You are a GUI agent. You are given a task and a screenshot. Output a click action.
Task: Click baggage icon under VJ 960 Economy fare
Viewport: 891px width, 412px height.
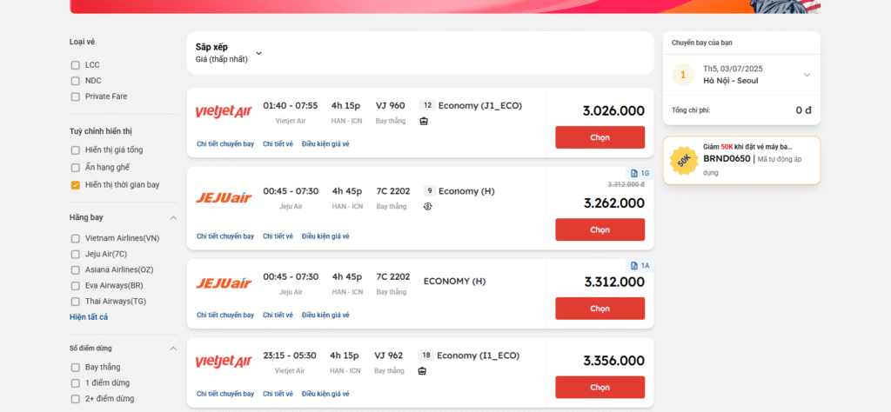coord(424,121)
